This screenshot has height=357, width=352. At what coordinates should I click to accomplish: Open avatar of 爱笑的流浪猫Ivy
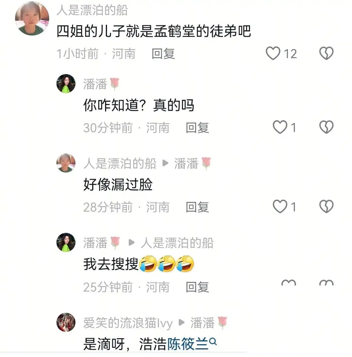point(66,322)
